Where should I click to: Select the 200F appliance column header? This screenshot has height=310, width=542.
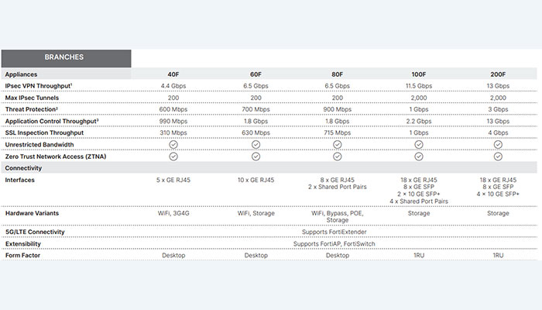[498, 74]
